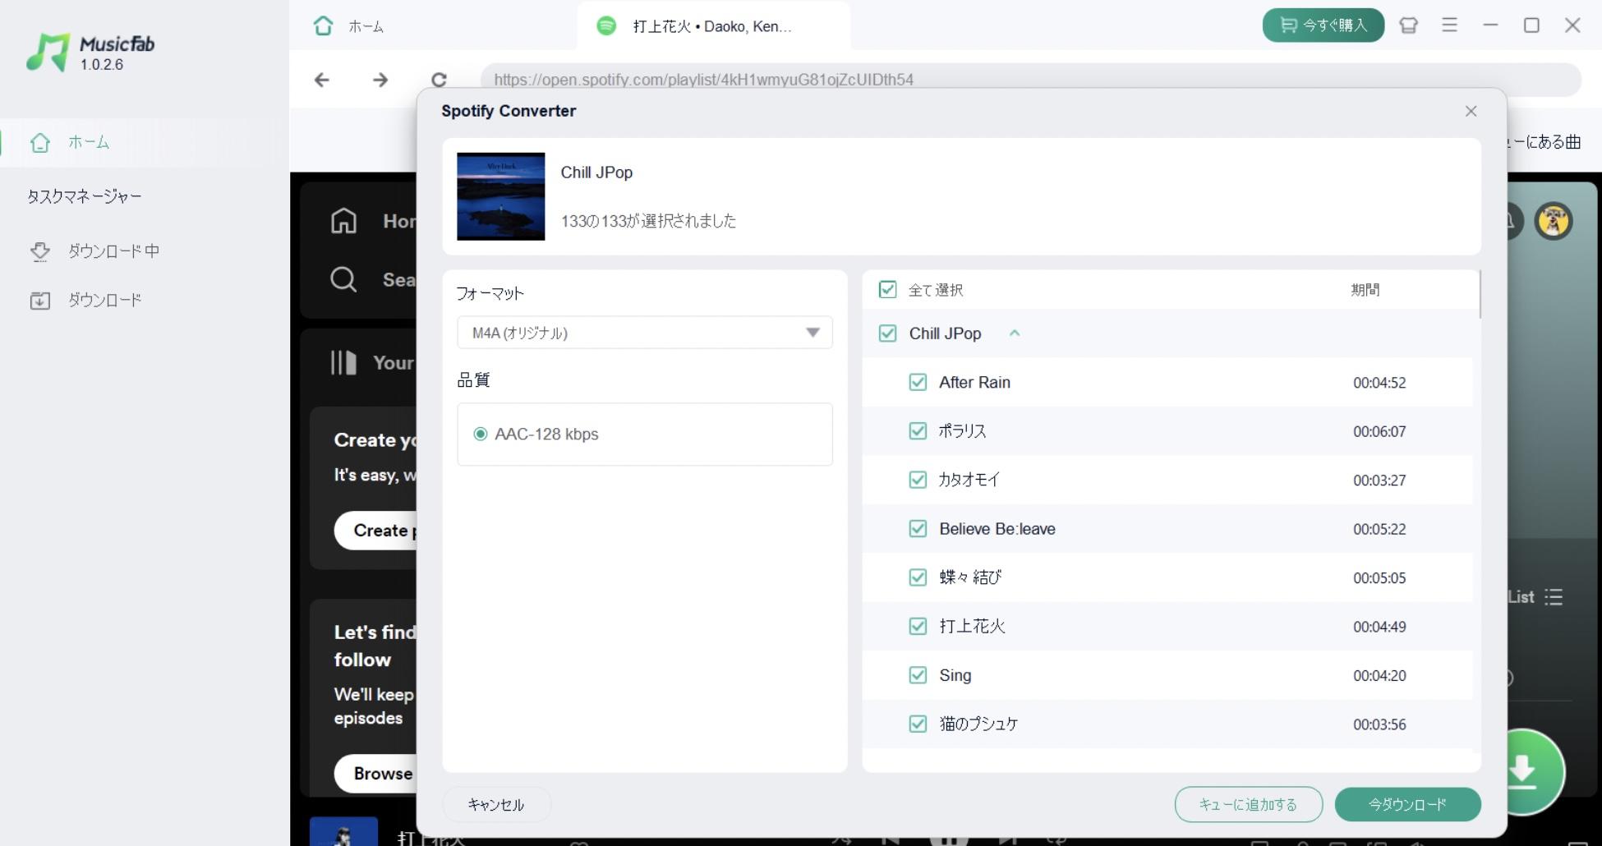Click the now playing track thumbnail
The image size is (1602, 846).
(343, 831)
